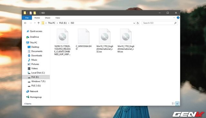206x118 pixels.
Task: Go to parent folder with Up arrow
Action: (39, 23)
